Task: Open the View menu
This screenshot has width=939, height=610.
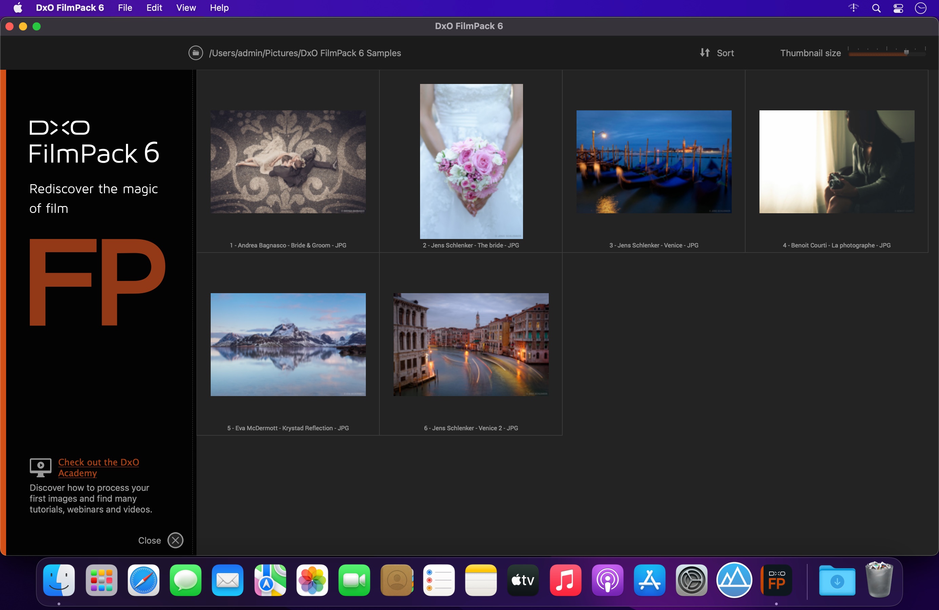Action: [186, 8]
